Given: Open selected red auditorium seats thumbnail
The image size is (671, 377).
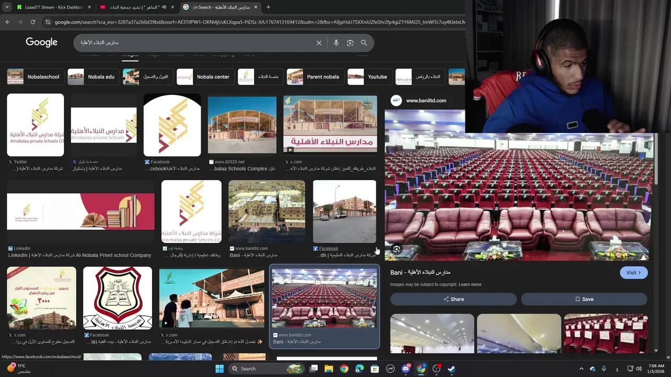Looking at the screenshot, I should tap(324, 297).
